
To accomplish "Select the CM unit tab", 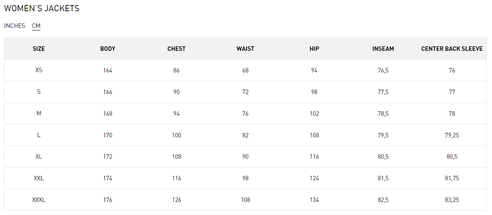I will click(36, 26).
